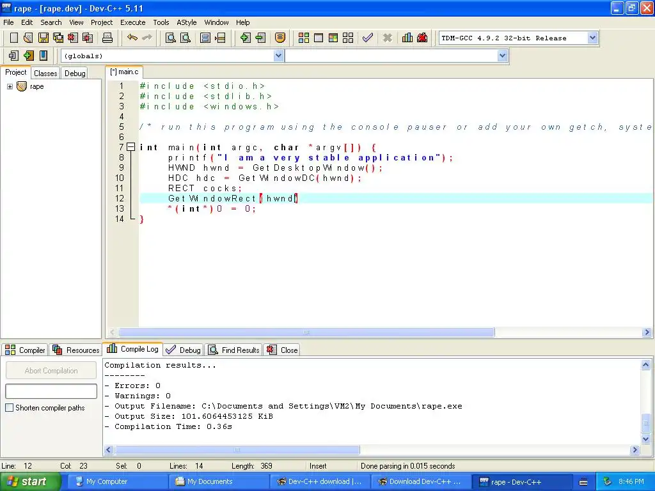This screenshot has width=655, height=491.
Task: Open the Find Results tab
Action: click(x=234, y=350)
